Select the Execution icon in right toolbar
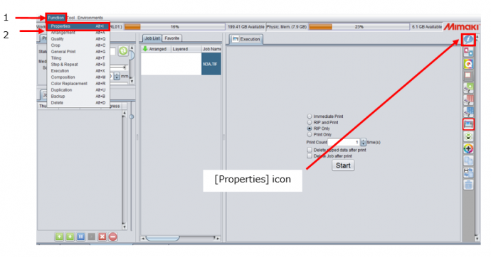The width and height of the screenshot is (491, 257). (468, 124)
